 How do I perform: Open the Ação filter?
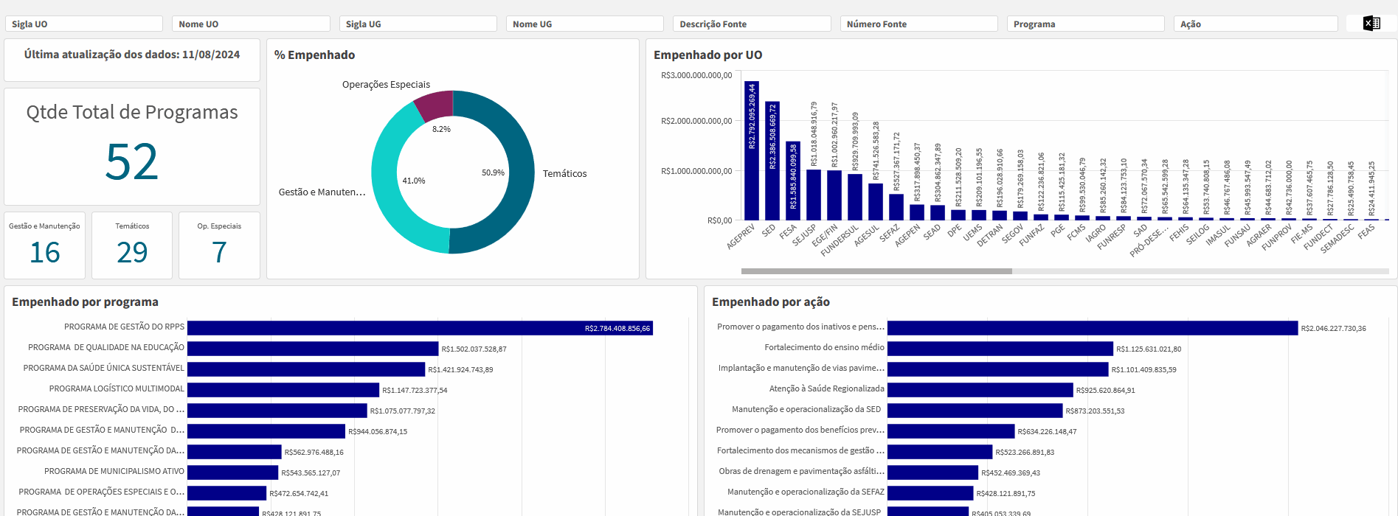click(1255, 24)
